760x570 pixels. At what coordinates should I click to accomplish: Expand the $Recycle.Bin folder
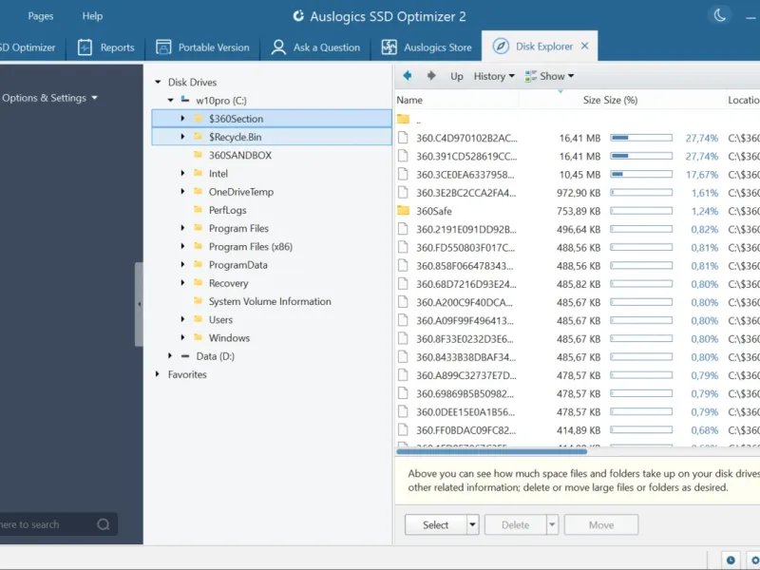(182, 137)
